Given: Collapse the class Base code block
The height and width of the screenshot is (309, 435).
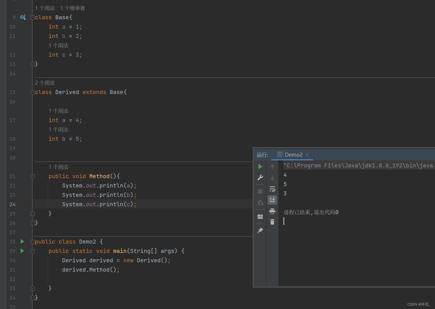Looking at the screenshot, I should pos(33,18).
